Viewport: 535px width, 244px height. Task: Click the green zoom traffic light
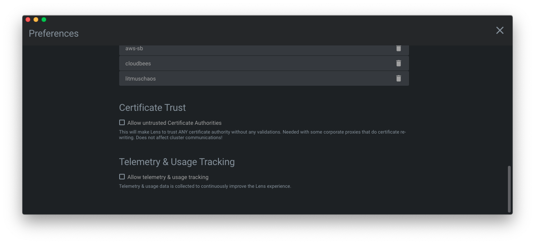click(43, 19)
